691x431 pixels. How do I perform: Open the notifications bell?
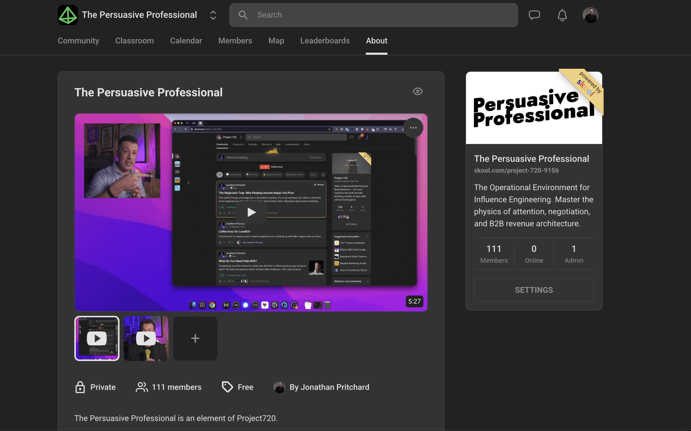(x=562, y=15)
